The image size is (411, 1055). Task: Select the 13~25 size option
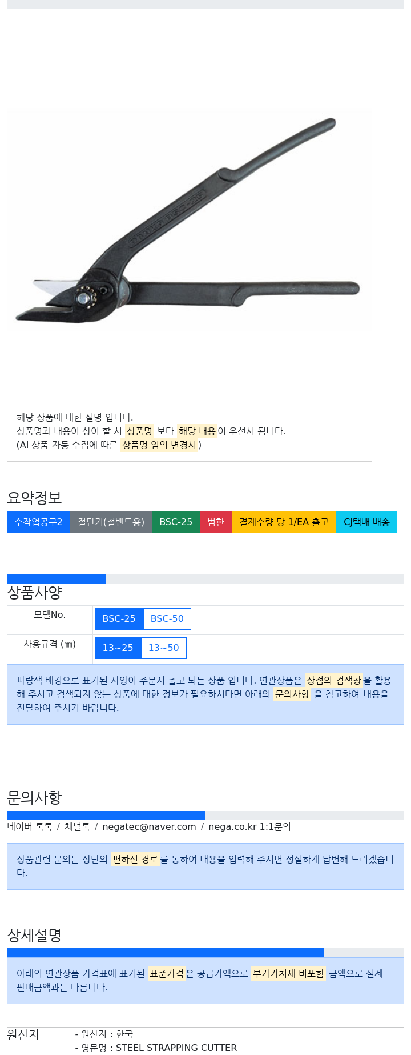click(118, 648)
